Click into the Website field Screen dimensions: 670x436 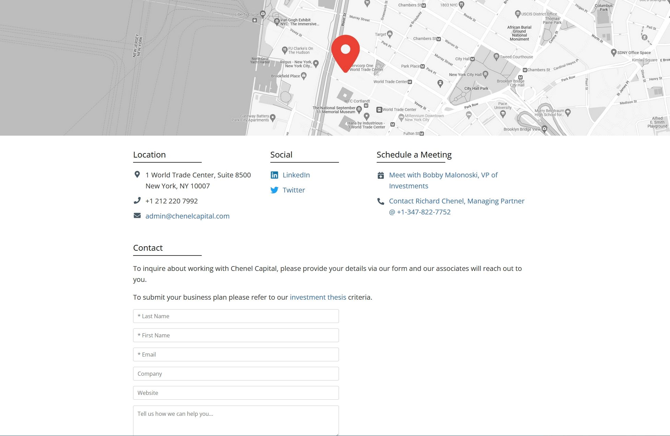pos(236,393)
